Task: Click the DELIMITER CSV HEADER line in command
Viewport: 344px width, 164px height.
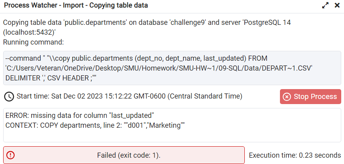Action: 51,78
